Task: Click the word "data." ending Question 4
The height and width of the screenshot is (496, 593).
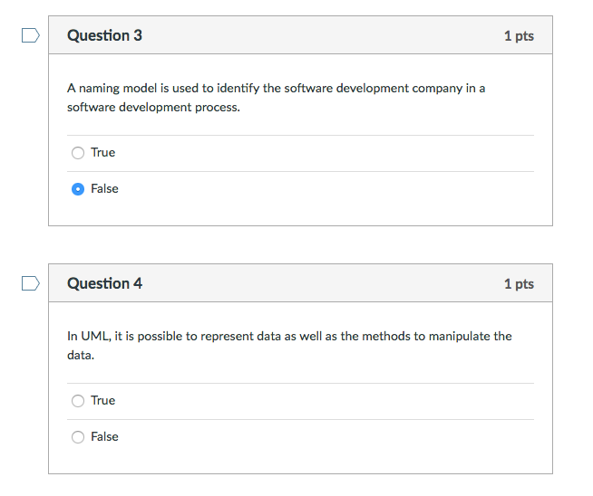Action: pos(81,355)
